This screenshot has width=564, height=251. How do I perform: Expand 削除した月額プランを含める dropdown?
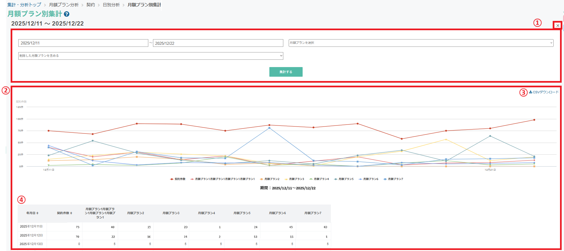tap(151, 56)
